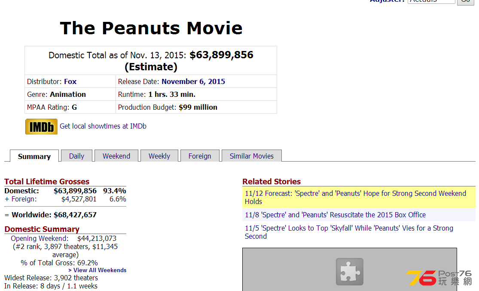Open the 11/5 Spectre Looks to Top Skyfall story
Screen dimensions: 479x291
(349, 232)
